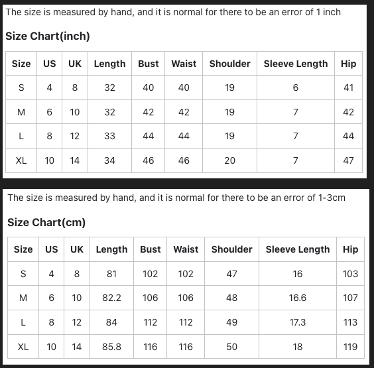Select hip value 119 in cm chart
This screenshot has width=374, height=368.
click(x=350, y=347)
